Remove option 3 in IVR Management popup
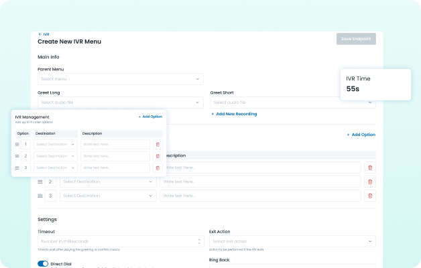The image size is (421, 268). 158,167
